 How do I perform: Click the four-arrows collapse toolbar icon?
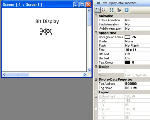(x=111, y=10)
